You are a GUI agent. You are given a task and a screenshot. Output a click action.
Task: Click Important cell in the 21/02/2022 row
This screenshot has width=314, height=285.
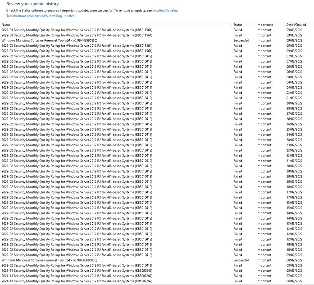click(x=264, y=161)
